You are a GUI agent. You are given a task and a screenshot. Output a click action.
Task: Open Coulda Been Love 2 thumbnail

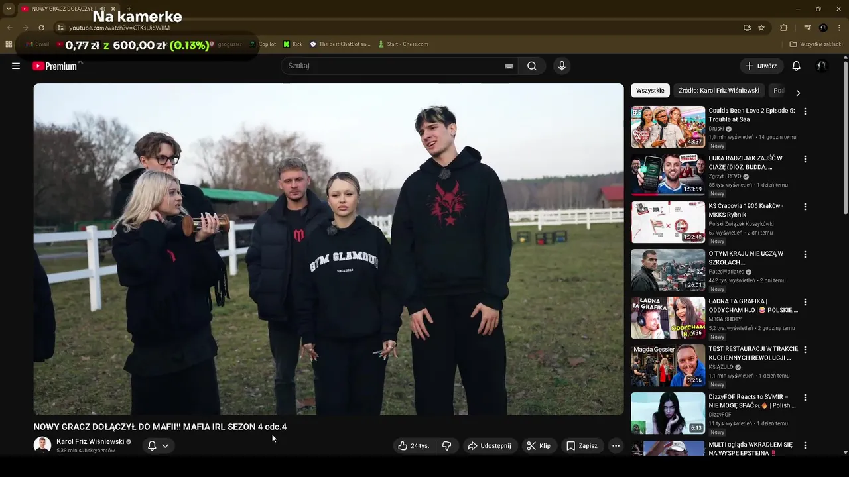pyautogui.click(x=668, y=127)
